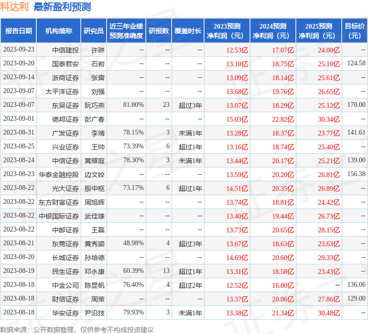Click date 2023-08-31

click(x=19, y=133)
